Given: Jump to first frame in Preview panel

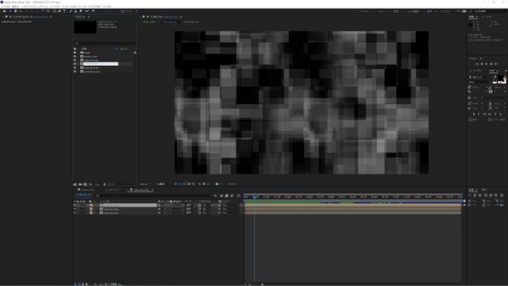Looking at the screenshot, I should [477, 64].
